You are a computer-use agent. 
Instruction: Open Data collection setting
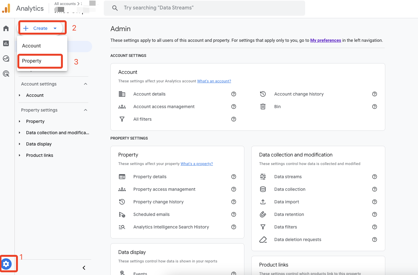tap(290, 189)
